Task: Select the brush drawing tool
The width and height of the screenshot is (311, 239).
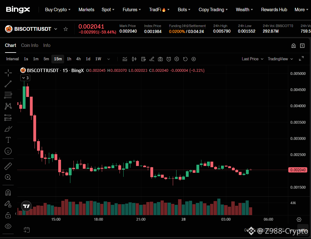Action: [x=8, y=129]
